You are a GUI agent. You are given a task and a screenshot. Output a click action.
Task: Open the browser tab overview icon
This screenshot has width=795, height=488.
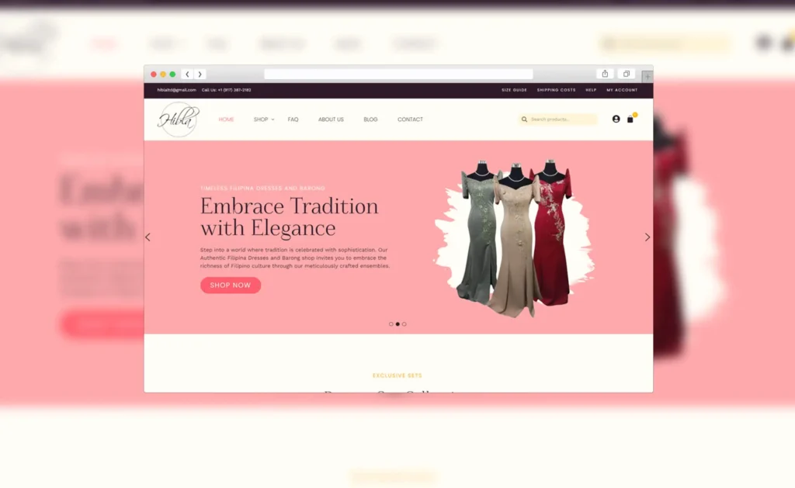(626, 74)
